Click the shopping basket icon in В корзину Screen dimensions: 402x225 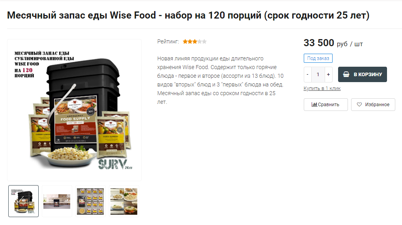click(x=346, y=74)
